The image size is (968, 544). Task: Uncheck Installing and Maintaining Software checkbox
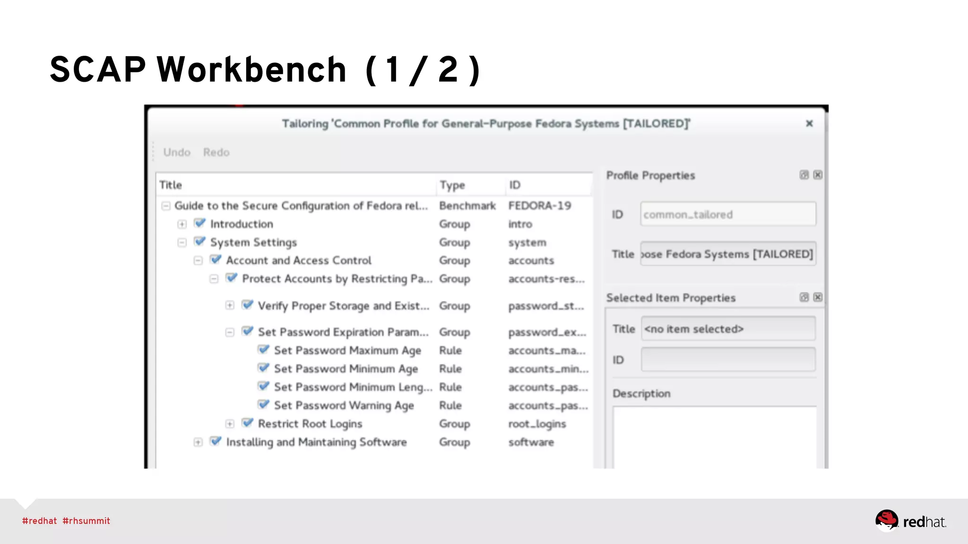coord(216,442)
